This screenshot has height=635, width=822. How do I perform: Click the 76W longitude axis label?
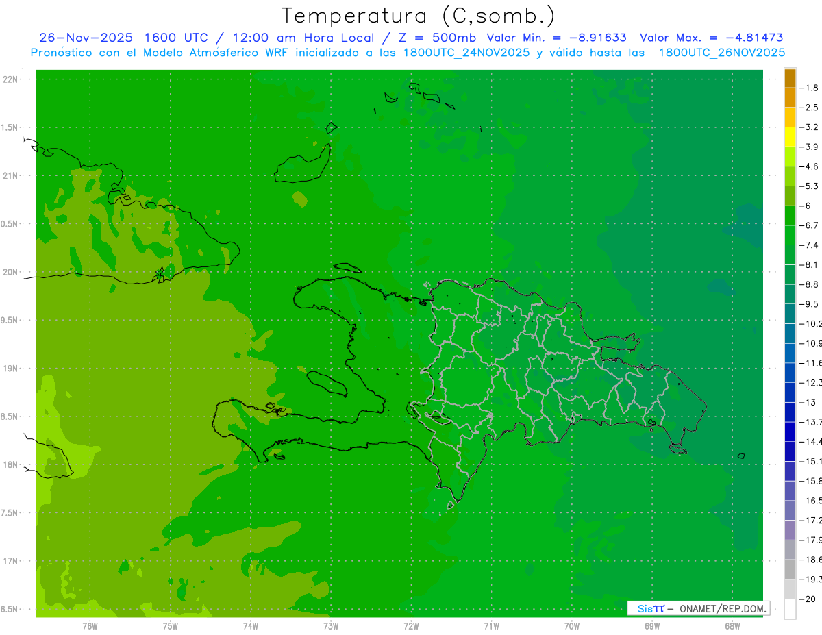point(90,625)
